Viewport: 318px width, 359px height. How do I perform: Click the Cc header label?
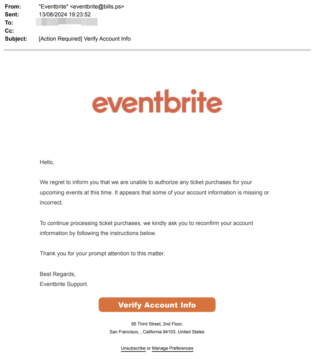coord(9,31)
